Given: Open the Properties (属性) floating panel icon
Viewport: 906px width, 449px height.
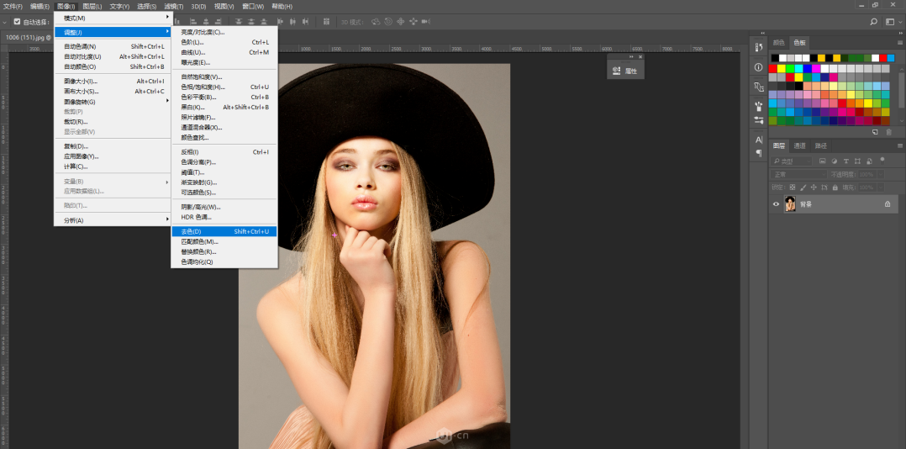Looking at the screenshot, I should pyautogui.click(x=617, y=71).
